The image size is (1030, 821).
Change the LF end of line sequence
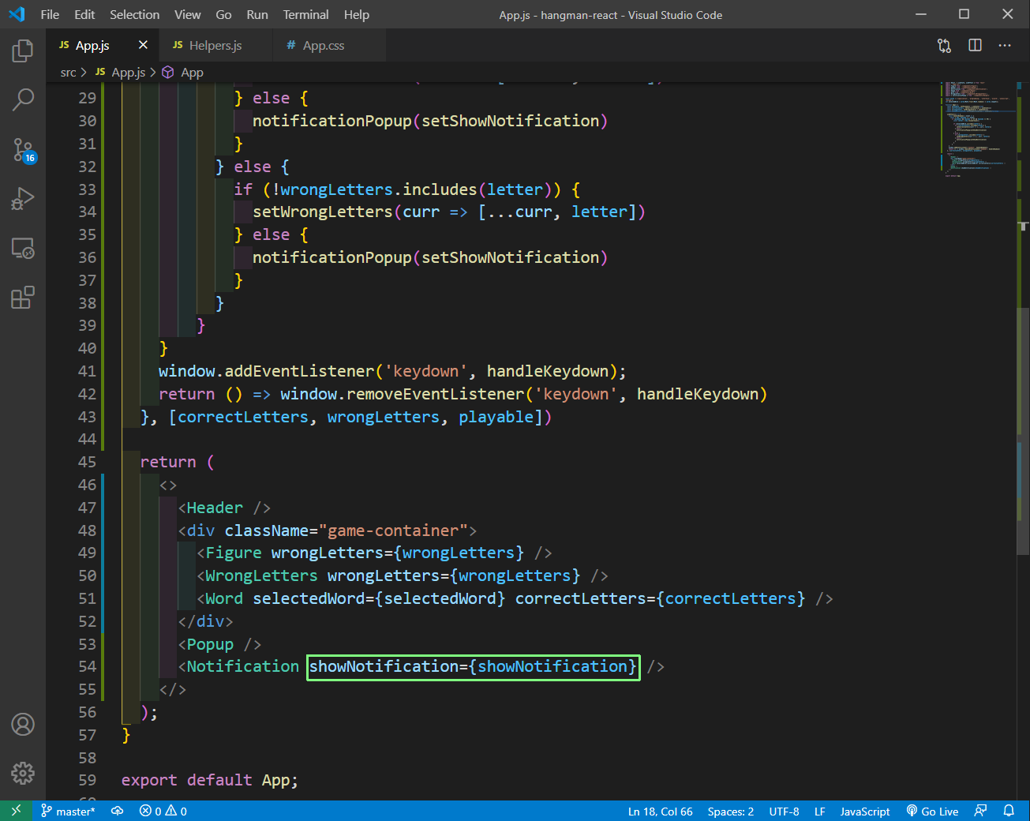click(x=819, y=811)
